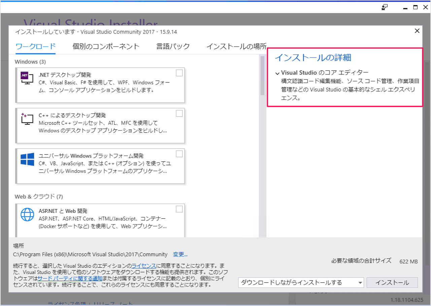Click the .NET desktop development workload icon
Image resolution: width=431 pixels, height=306 pixels.
27,79
